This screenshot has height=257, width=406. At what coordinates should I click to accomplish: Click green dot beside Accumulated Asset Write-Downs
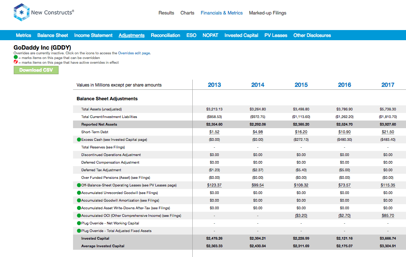coord(79,208)
